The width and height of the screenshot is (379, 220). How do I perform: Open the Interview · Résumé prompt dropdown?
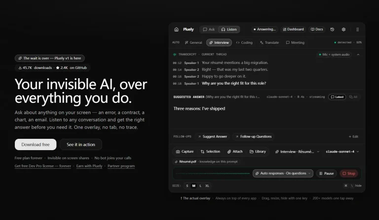(x=297, y=152)
